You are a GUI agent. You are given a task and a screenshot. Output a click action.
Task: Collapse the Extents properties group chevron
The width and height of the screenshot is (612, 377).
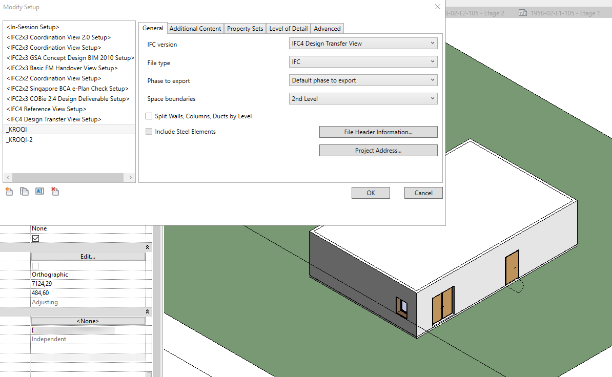tap(147, 247)
